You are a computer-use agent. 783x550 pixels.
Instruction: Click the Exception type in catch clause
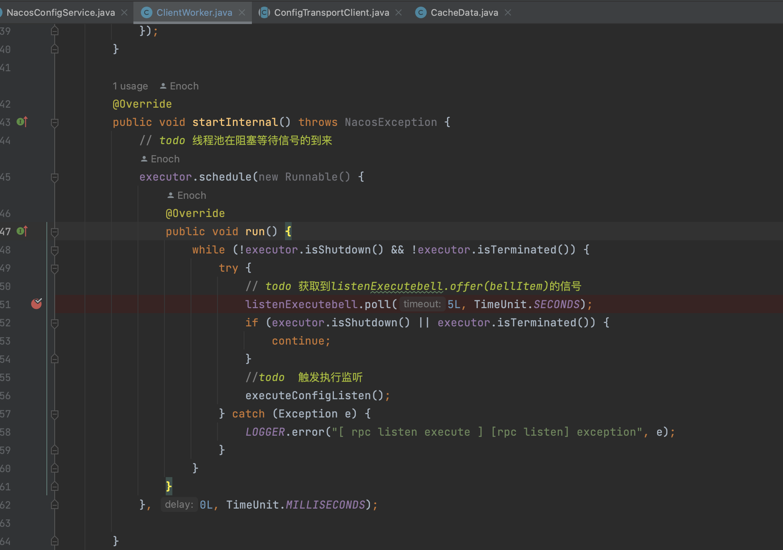click(x=308, y=414)
